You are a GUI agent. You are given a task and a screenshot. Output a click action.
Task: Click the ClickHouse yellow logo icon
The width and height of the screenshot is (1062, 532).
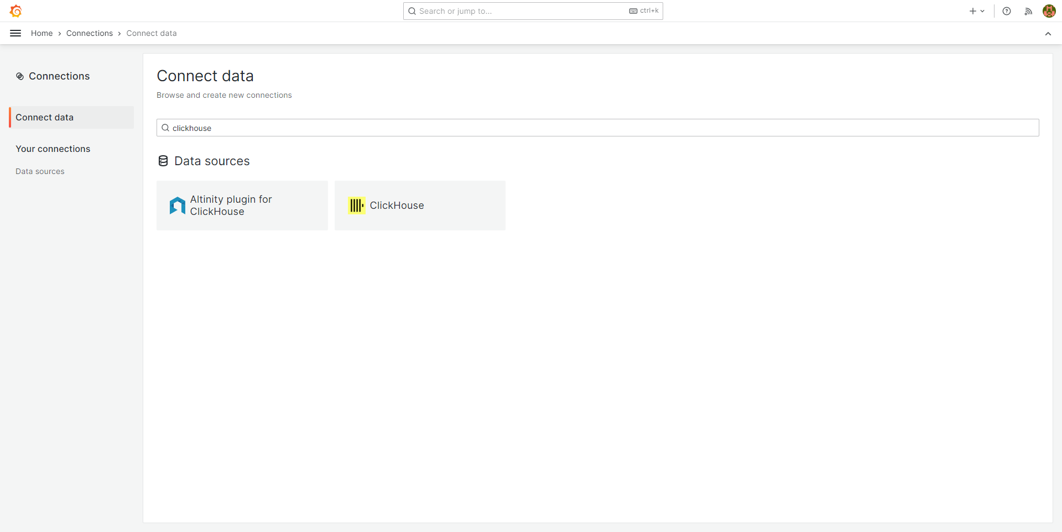357,206
